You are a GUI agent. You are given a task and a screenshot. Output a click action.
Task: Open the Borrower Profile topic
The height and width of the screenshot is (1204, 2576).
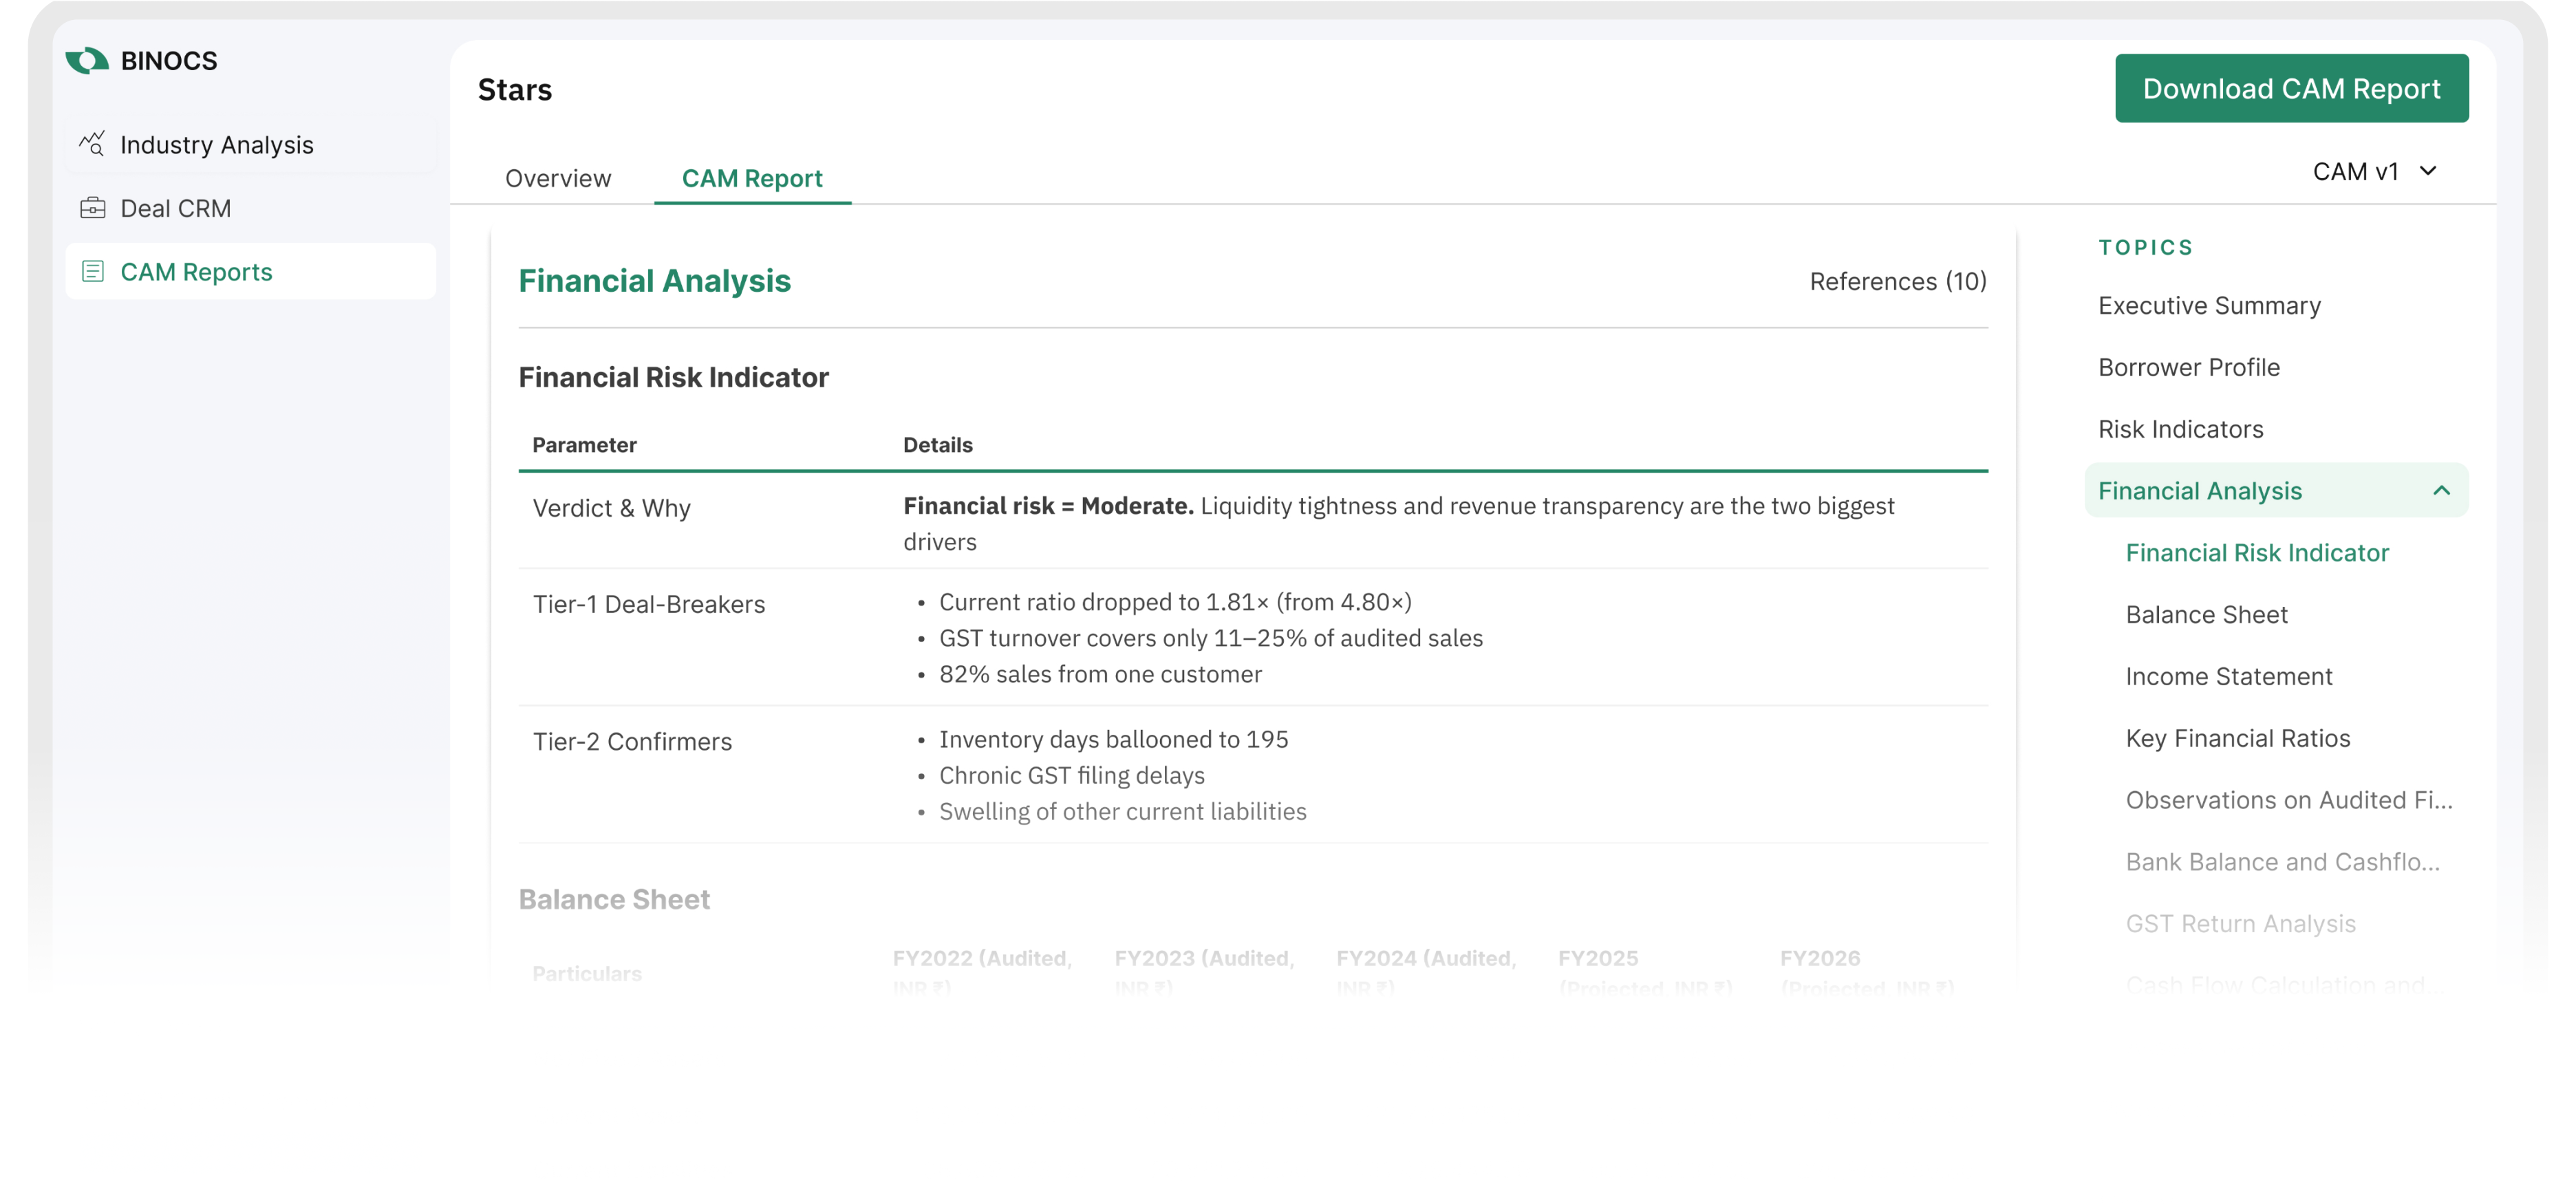click(x=2188, y=368)
